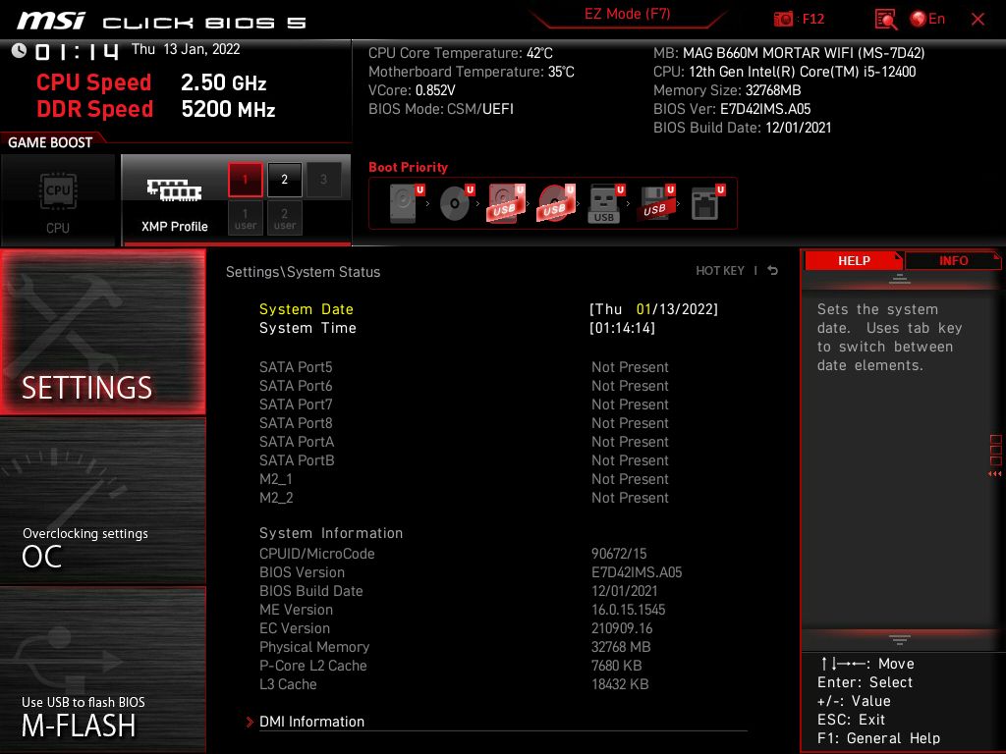Click the Settings\System Status breadcrumb
The image size is (1006, 754).
pos(303,271)
